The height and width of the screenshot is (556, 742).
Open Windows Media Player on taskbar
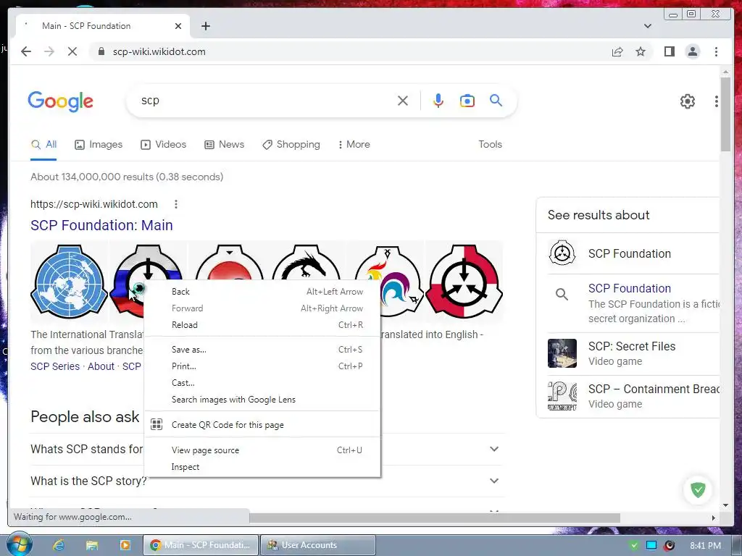coord(125,545)
